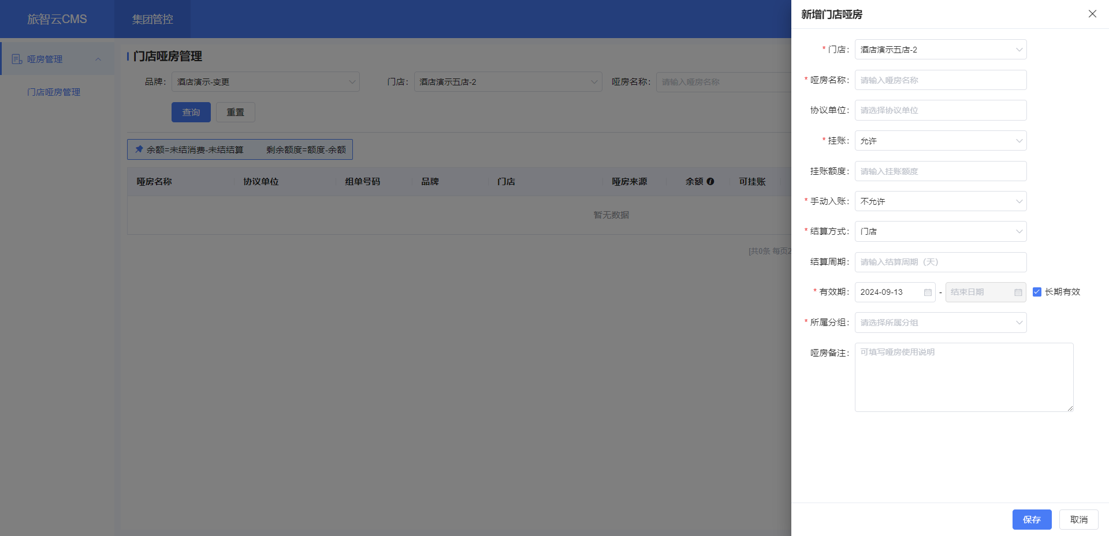Click the 剩余额度=额度-余额 notice text
This screenshot has width=1109, height=536.
click(306, 149)
